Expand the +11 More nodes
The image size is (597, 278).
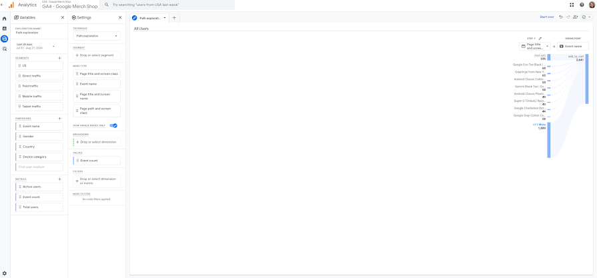pos(539,125)
